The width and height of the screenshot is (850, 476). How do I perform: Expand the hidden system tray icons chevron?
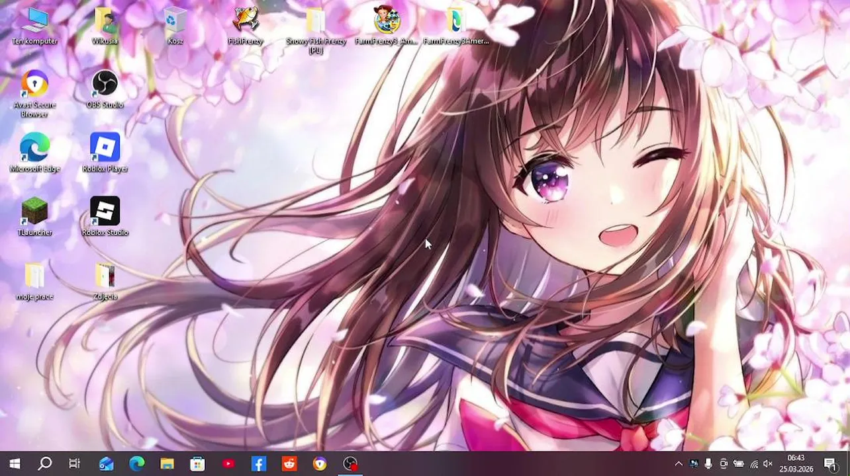click(678, 464)
